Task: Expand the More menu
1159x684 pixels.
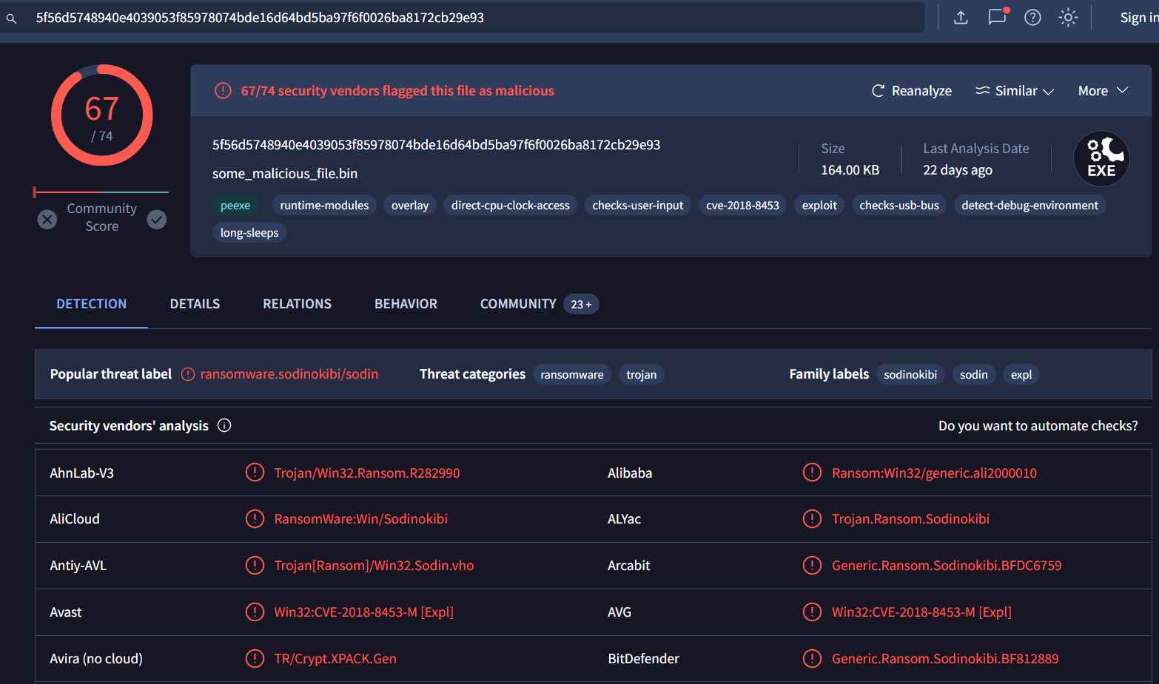Action: 1103,90
